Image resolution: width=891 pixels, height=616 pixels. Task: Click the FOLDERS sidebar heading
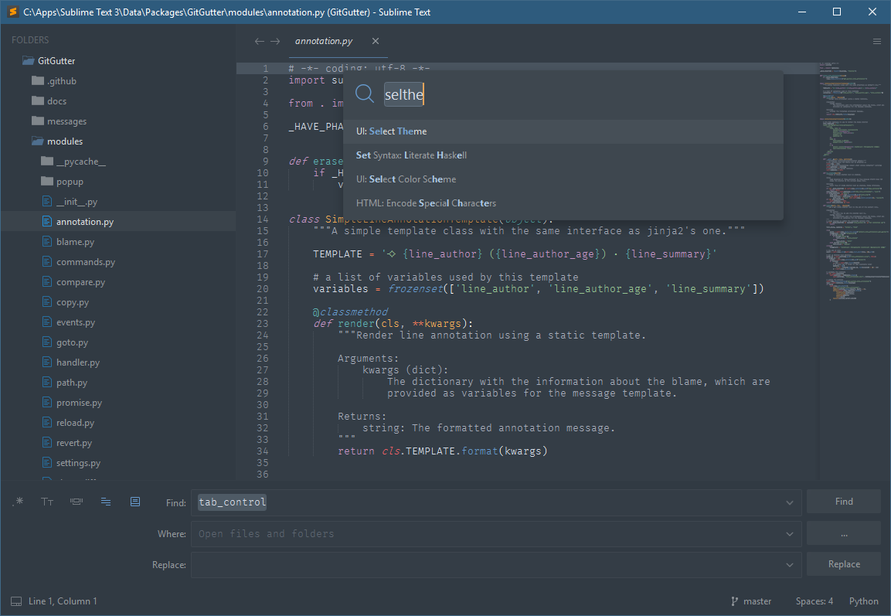(x=30, y=39)
